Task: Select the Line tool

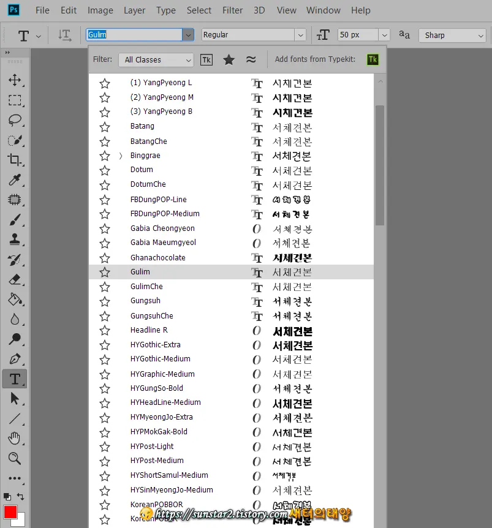Action: pos(15,418)
